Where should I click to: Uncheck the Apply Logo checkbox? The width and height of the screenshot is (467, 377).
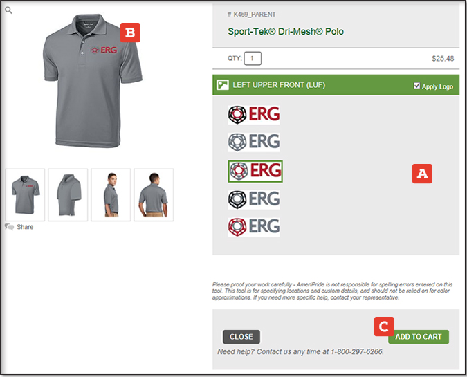coord(416,86)
